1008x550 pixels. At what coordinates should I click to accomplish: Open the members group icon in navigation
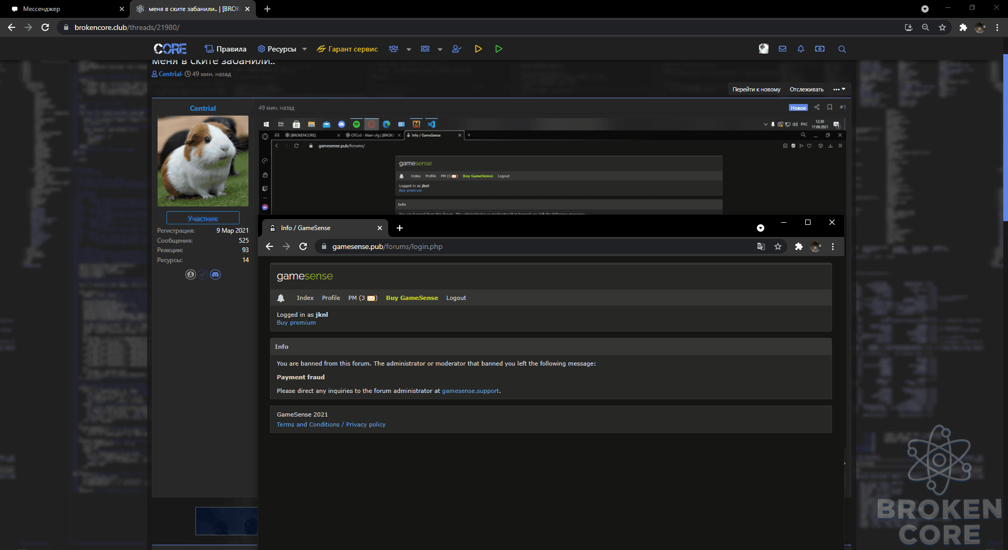pos(393,49)
